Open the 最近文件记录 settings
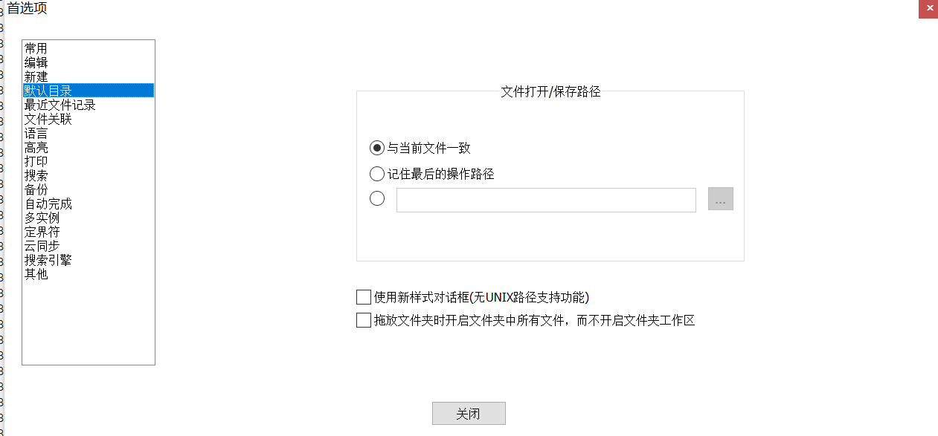Viewport: 938px width, 436px height. tap(60, 105)
